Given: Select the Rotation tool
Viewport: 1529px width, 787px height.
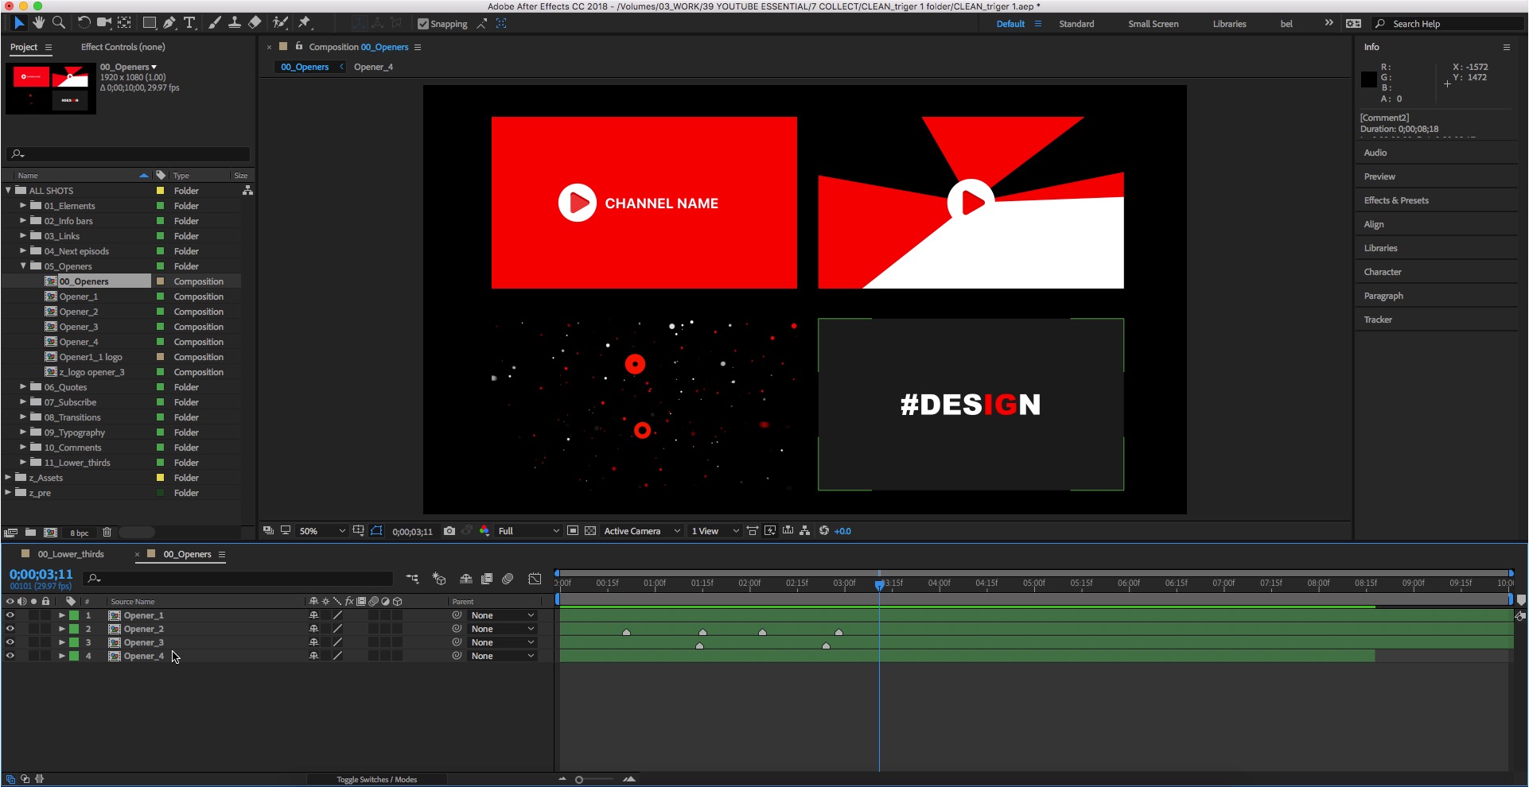Looking at the screenshot, I should (84, 23).
